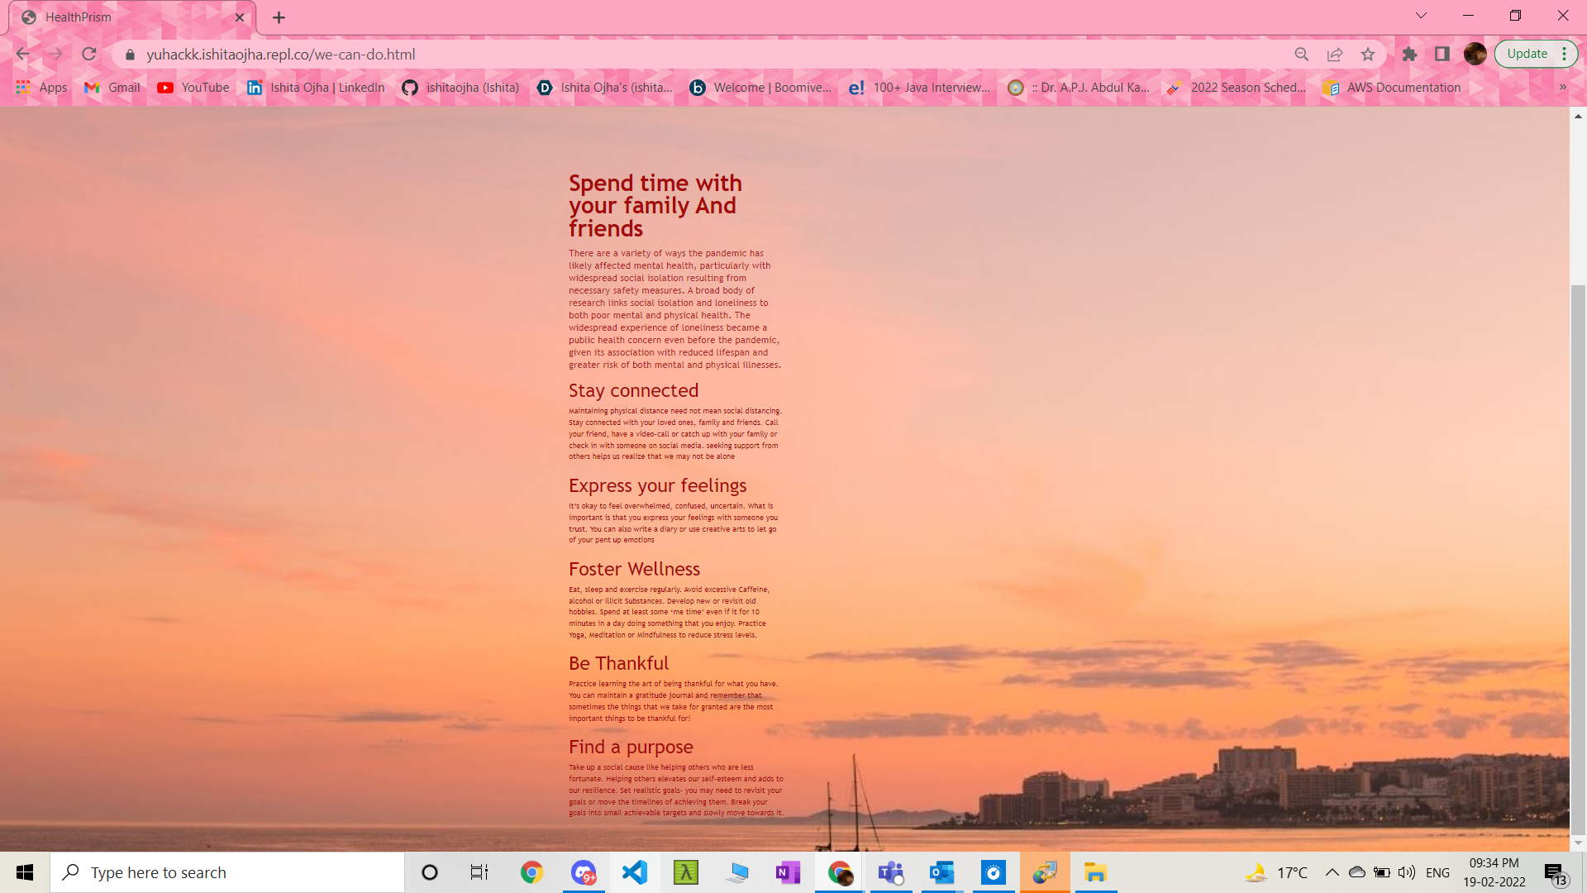The image size is (1587, 893).
Task: Toggle the browser side panel
Action: tap(1442, 55)
